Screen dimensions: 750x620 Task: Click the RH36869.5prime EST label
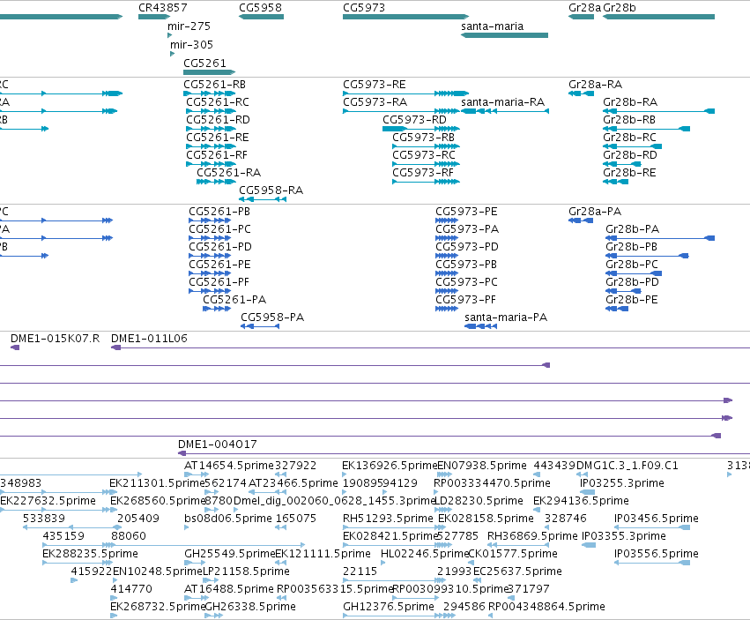[532, 536]
